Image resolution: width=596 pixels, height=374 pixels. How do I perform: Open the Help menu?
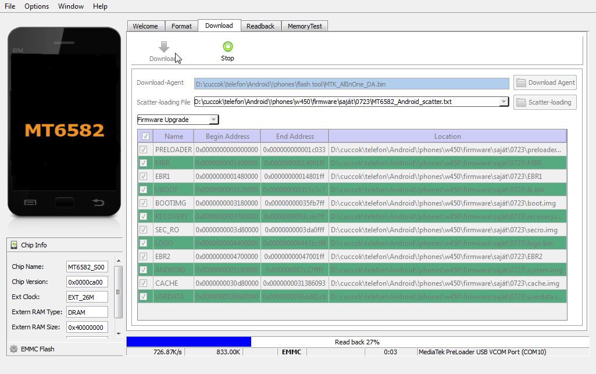pos(100,6)
